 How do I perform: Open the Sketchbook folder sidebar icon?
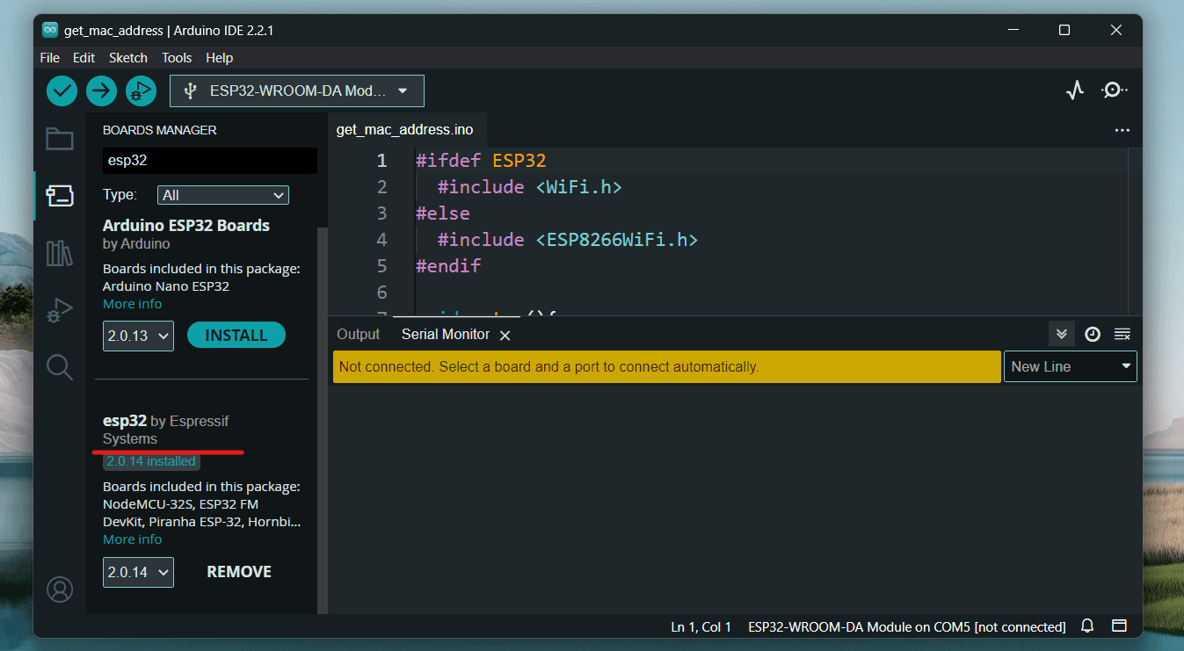click(x=60, y=139)
